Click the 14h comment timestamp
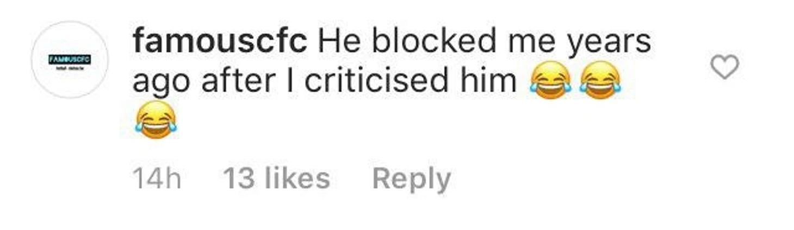Screen dimensions: 794x230 pos(157,179)
